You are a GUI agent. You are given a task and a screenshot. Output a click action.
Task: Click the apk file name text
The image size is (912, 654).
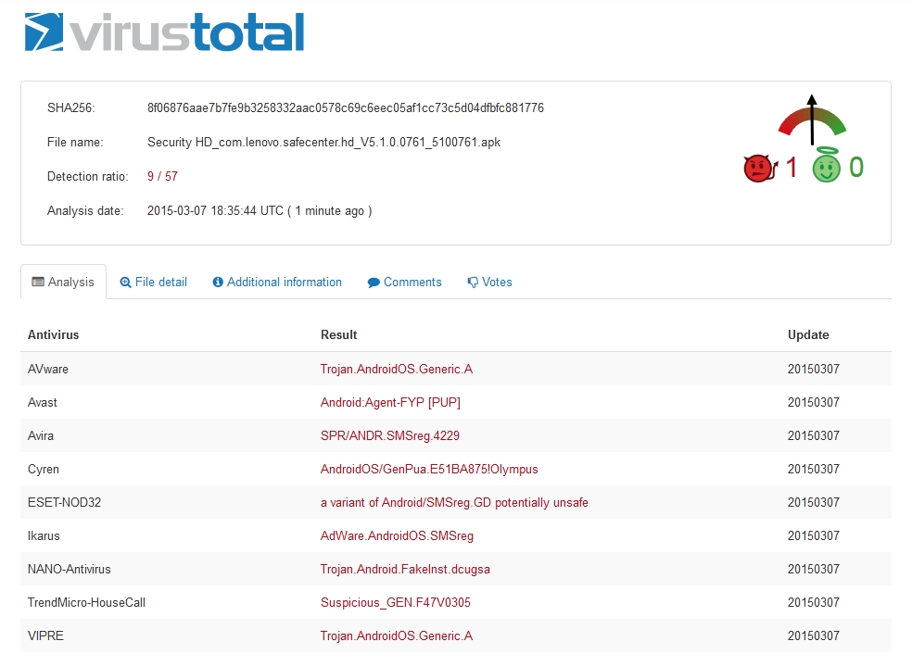[x=324, y=143]
